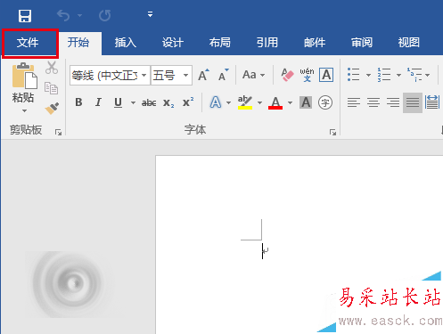Toggle Justify alignment
The height and width of the screenshot is (334, 443).
pyautogui.click(x=413, y=102)
